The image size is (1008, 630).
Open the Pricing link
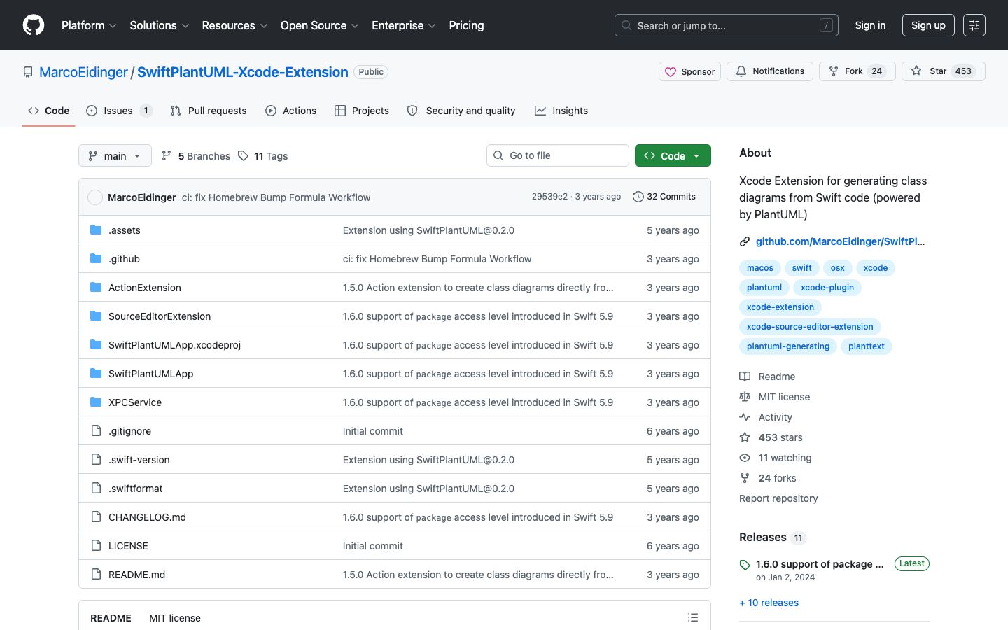click(466, 25)
